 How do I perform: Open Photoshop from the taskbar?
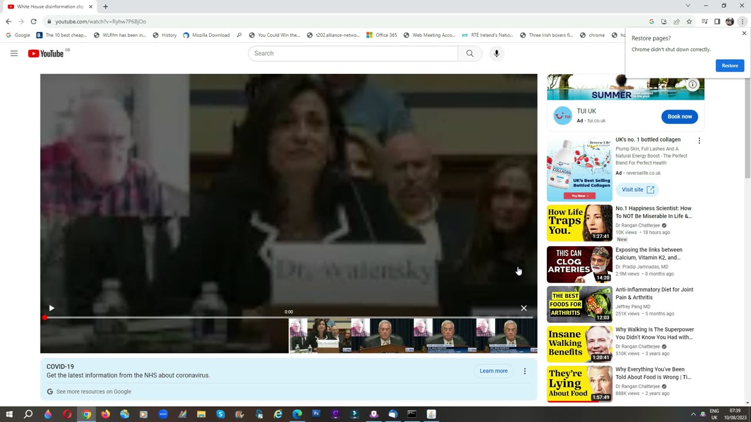pos(316,414)
